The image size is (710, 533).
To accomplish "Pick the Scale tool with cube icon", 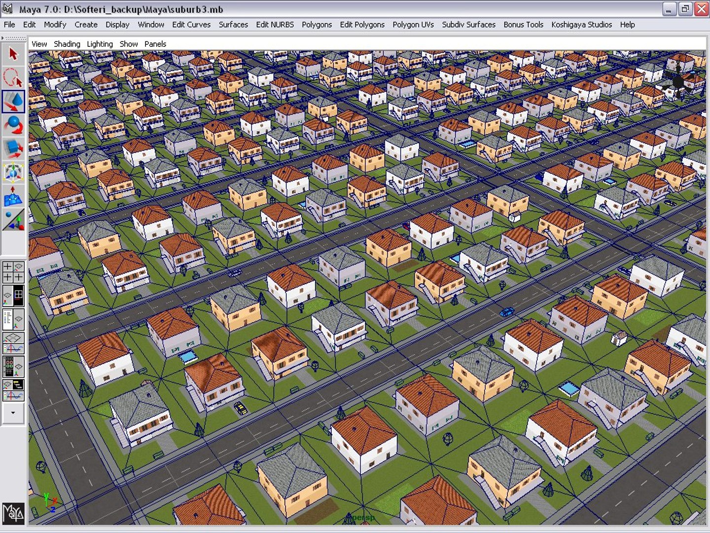I will (13, 149).
